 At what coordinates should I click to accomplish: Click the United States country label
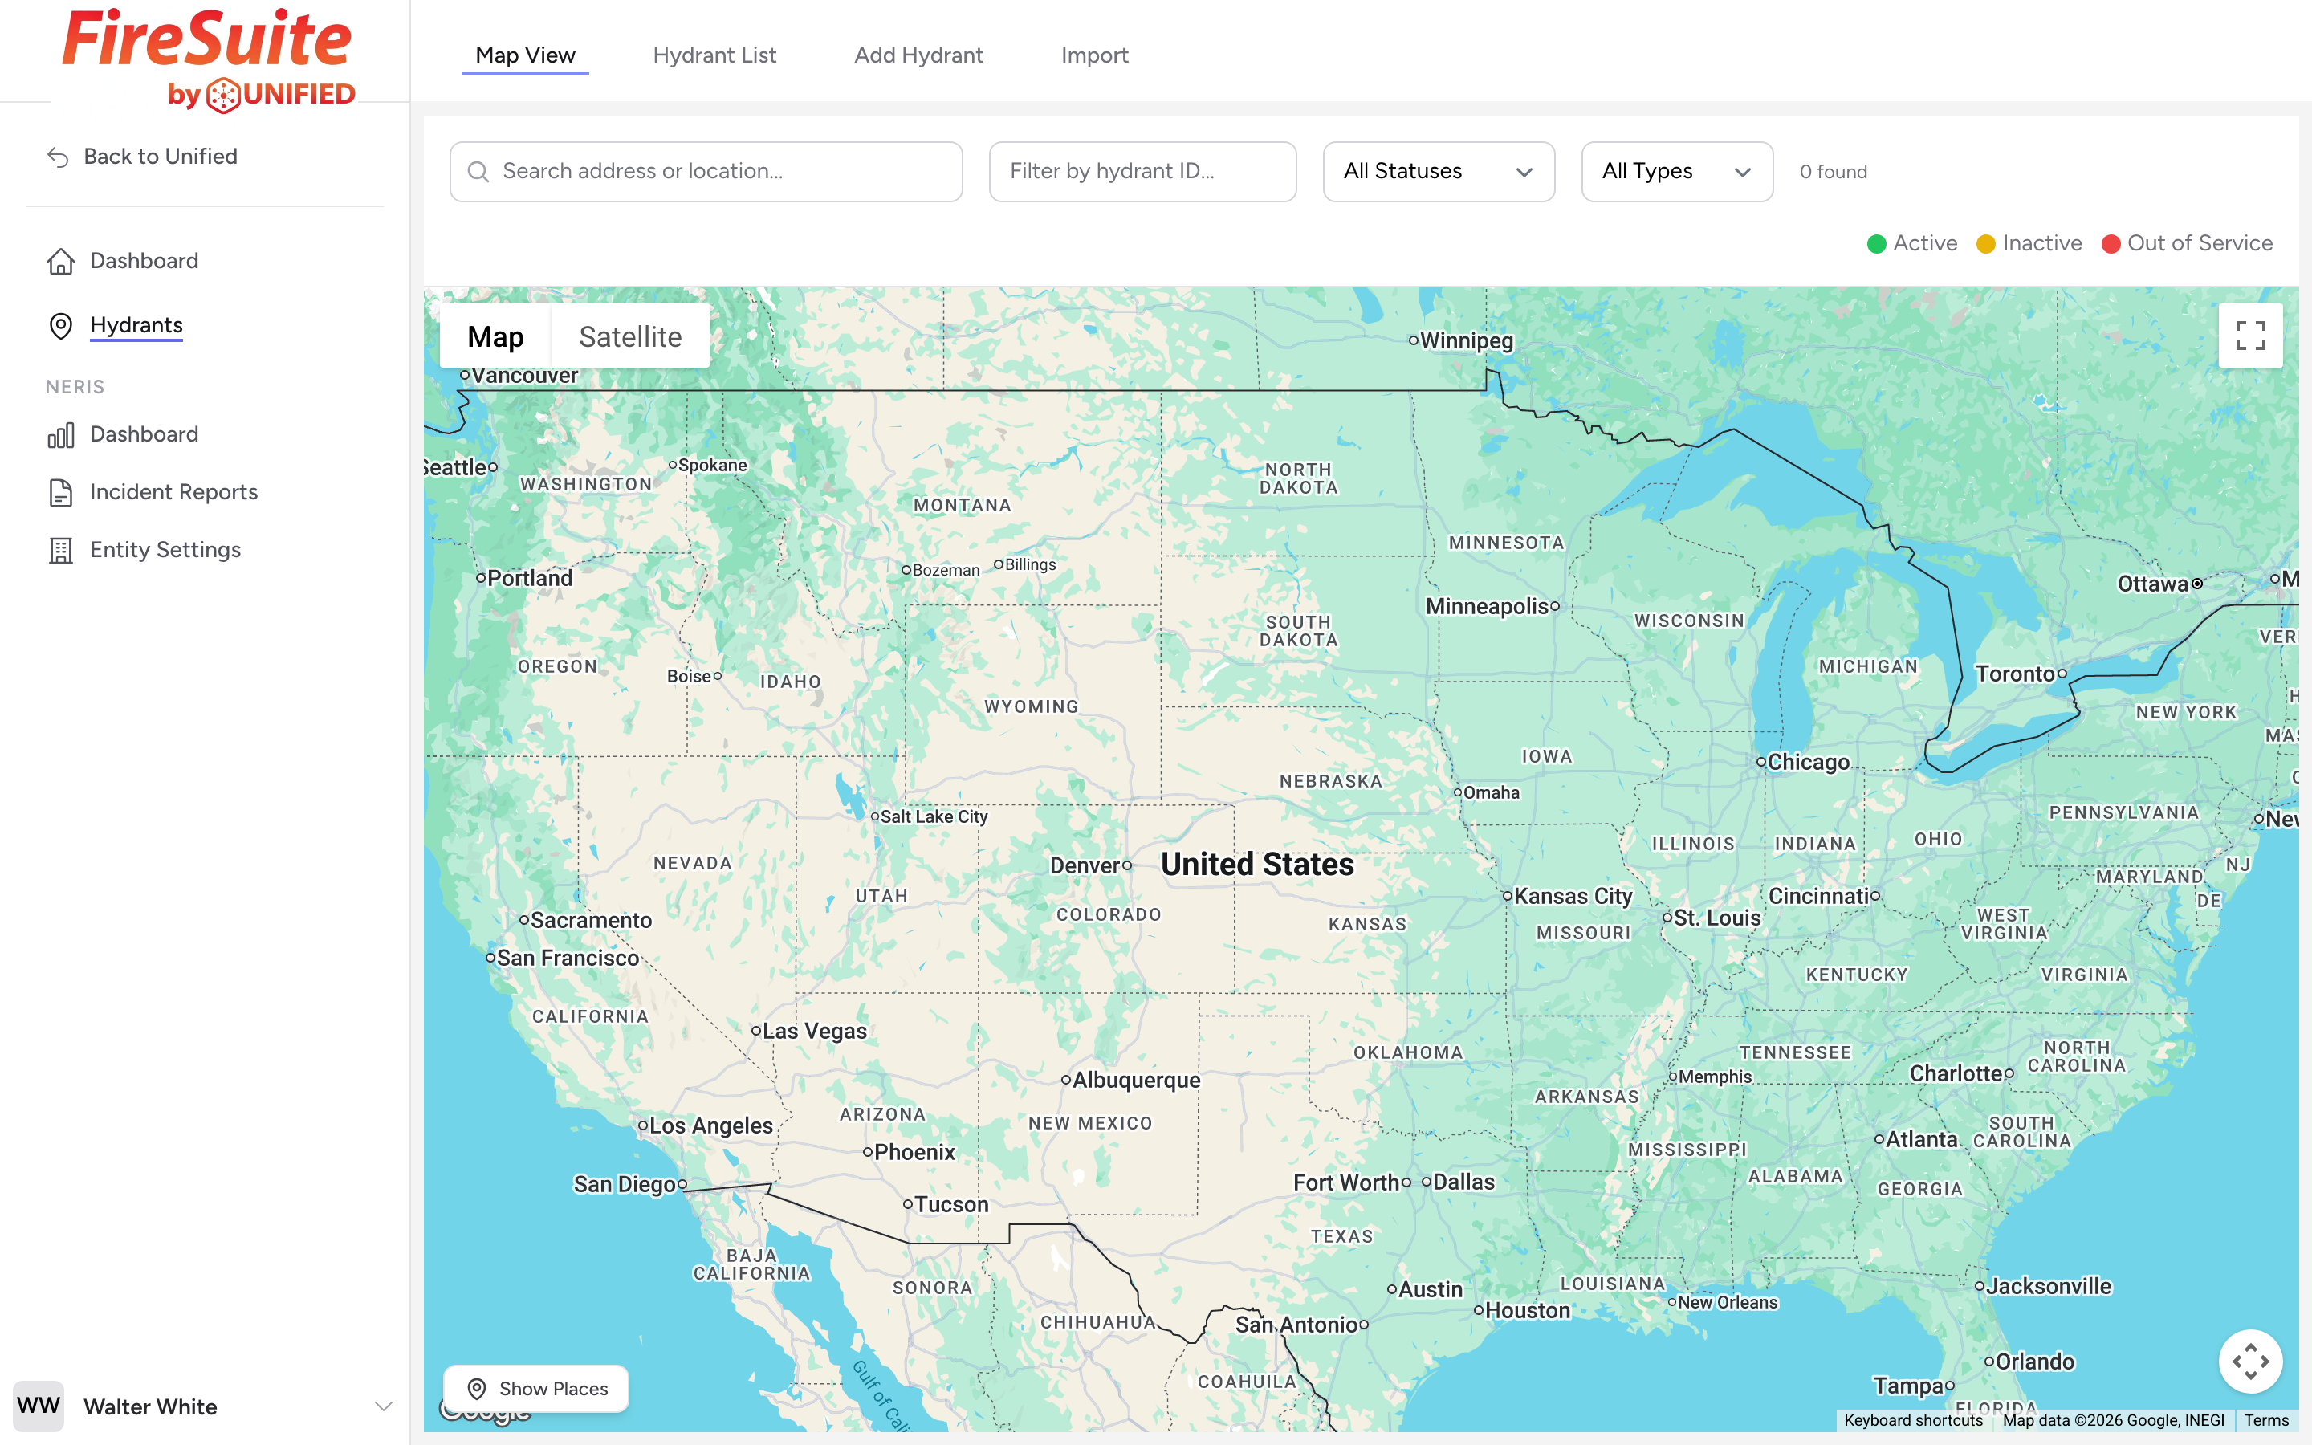click(1257, 864)
